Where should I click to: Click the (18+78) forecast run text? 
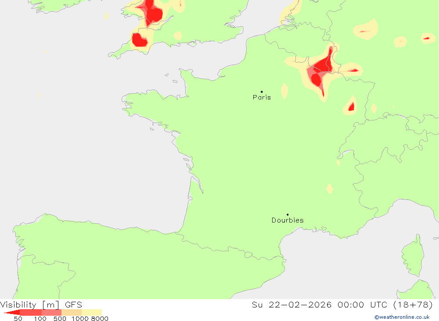pos(413,304)
